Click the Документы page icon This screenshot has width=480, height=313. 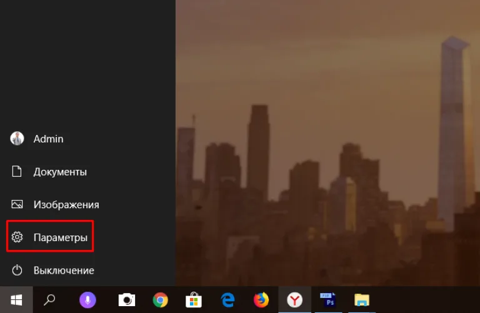coord(17,171)
